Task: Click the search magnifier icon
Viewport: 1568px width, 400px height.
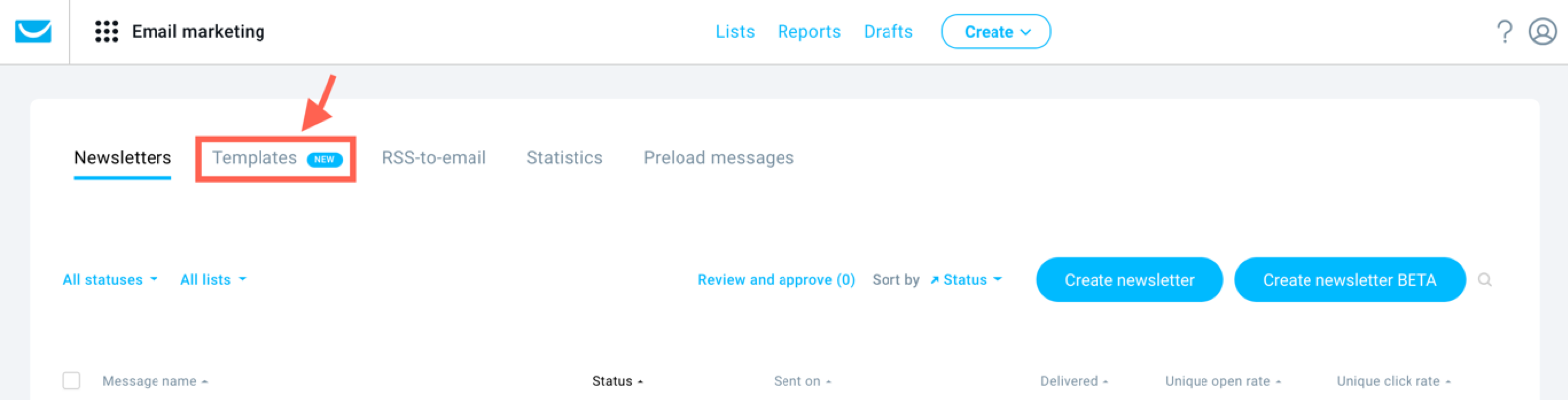Action: coord(1484,280)
